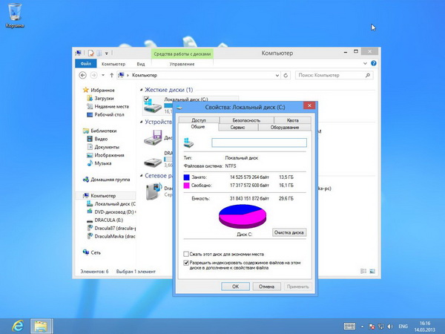The width and height of the screenshot is (445, 334).
Task: Open the Recycle Bin on desktop
Action: (x=13, y=13)
